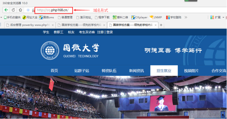
Task: Select the 招生就业 navigation menu item
Action: tap(164, 71)
